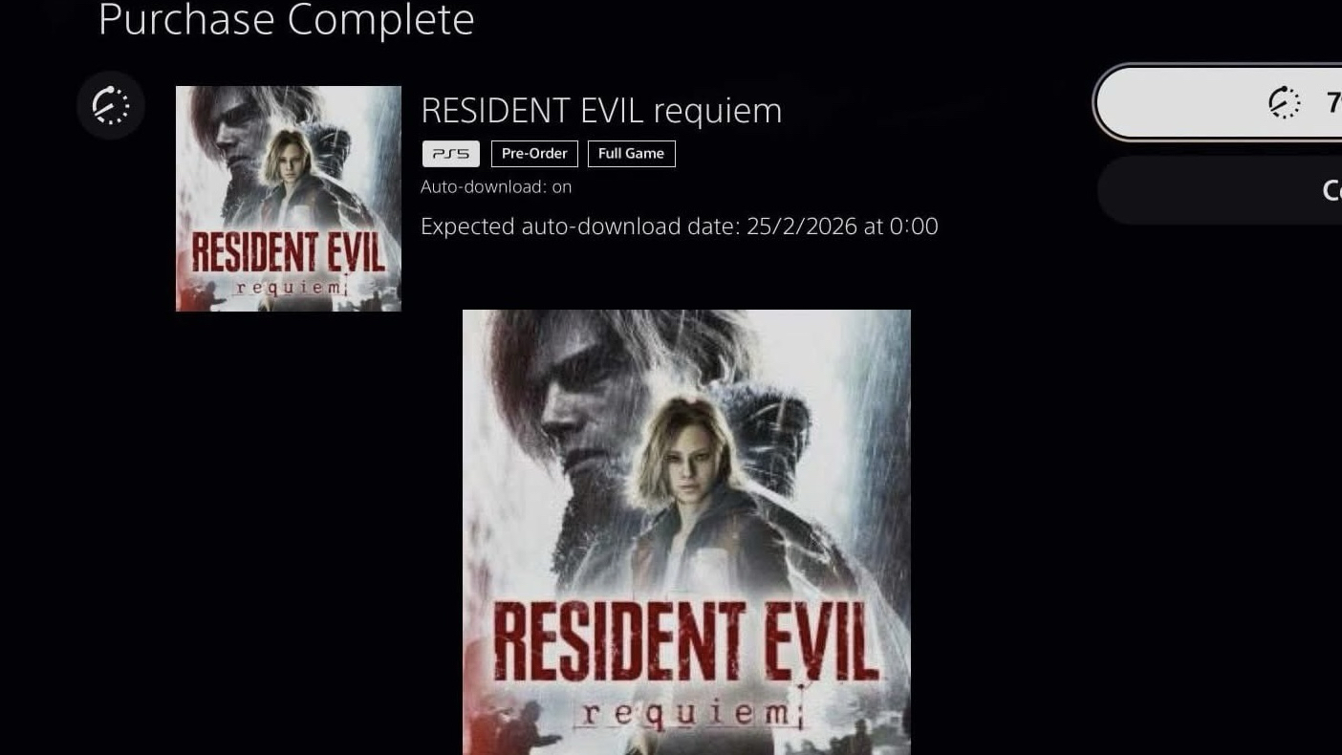Select the highlighted white countdown button

[1219, 102]
